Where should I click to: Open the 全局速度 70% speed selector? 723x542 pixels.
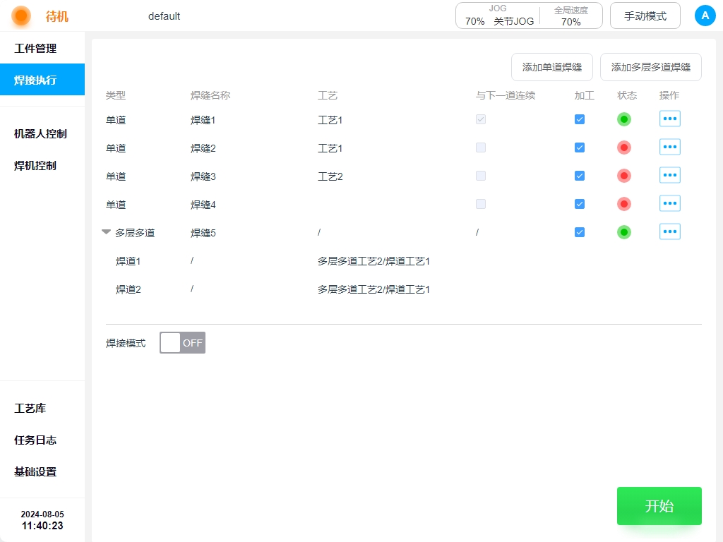pyautogui.click(x=570, y=16)
